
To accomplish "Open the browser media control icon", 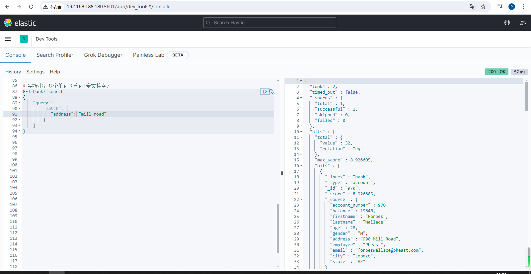I will [500, 7].
